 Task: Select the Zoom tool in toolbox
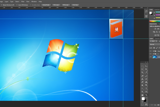point(146,95)
